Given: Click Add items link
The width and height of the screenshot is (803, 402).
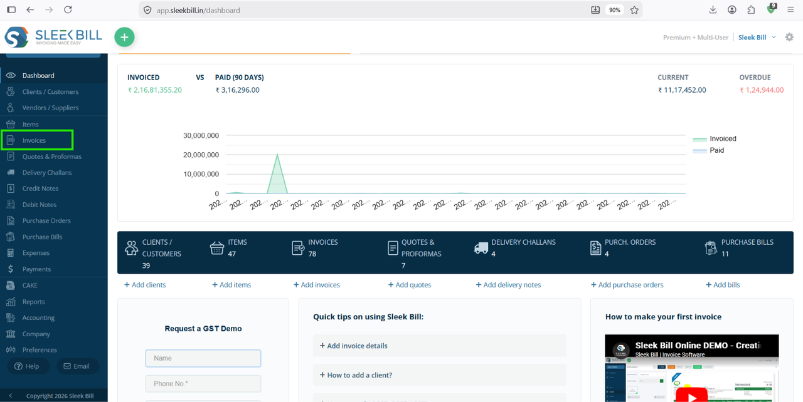Looking at the screenshot, I should pos(231,285).
